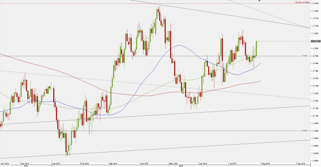321x167 pixels.
Task: Click the Nov 2015 time axis label
Action: click(x=5, y=163)
